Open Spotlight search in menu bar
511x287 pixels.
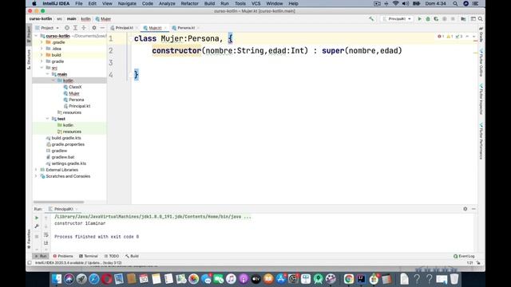455,3
